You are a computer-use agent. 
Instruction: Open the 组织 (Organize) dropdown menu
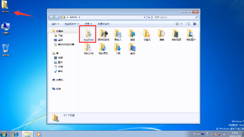pos(55,24)
